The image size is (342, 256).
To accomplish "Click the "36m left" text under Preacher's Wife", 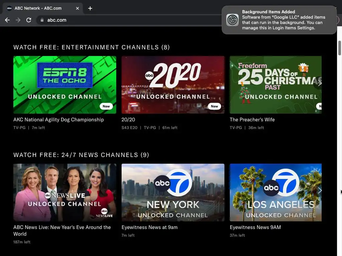I will click(256, 128).
